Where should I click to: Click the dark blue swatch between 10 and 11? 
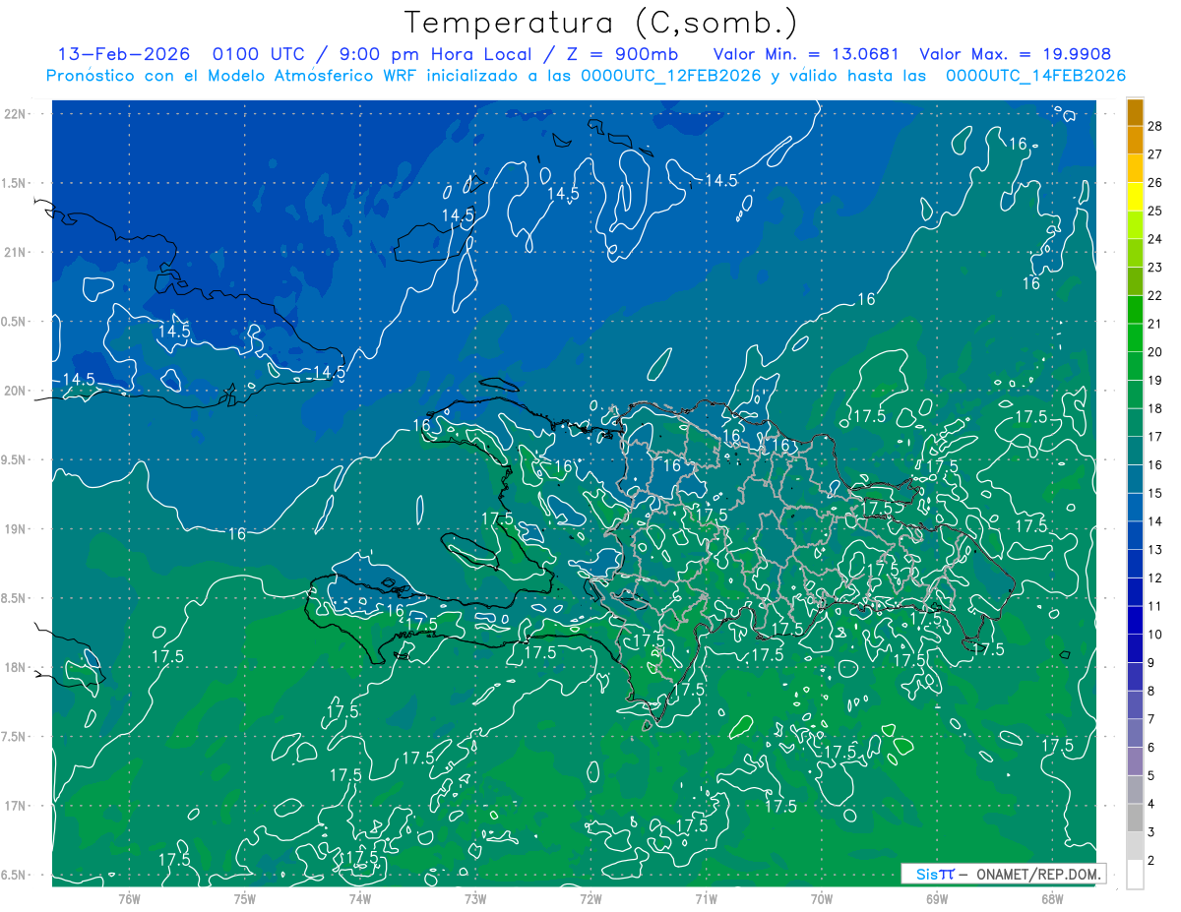click(1135, 620)
